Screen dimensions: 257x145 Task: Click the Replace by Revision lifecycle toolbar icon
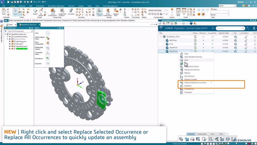point(217,139)
